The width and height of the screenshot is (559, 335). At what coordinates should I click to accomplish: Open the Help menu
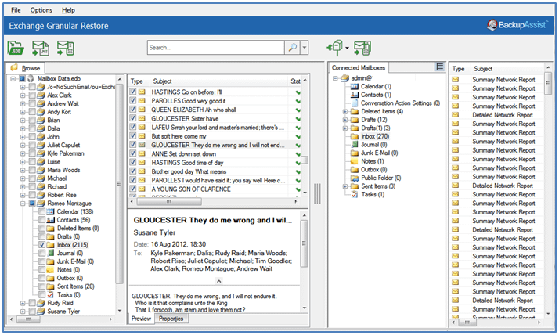point(68,10)
